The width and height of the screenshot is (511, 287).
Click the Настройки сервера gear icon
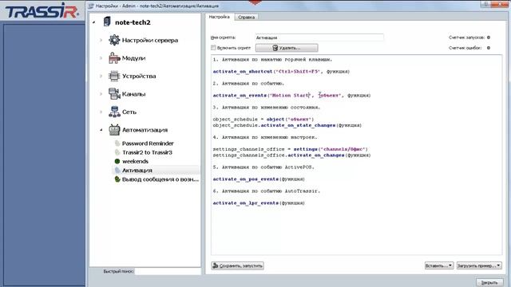[x=114, y=40]
